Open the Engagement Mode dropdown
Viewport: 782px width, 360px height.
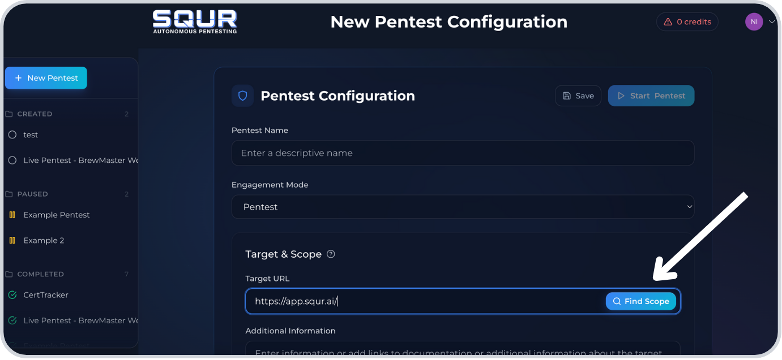click(x=463, y=207)
